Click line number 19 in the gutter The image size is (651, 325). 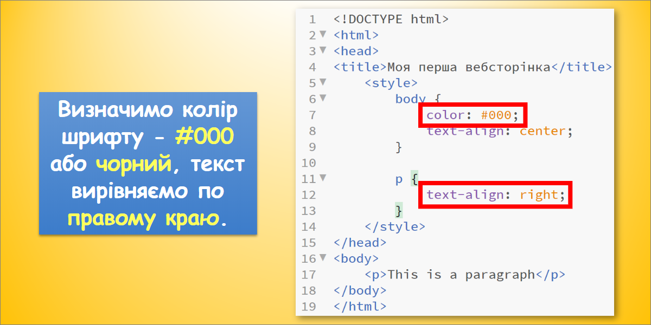pyautogui.click(x=308, y=307)
